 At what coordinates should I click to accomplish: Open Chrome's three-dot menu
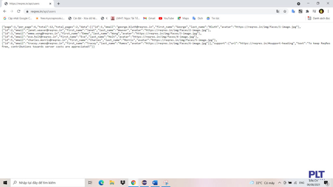(x=328, y=11)
